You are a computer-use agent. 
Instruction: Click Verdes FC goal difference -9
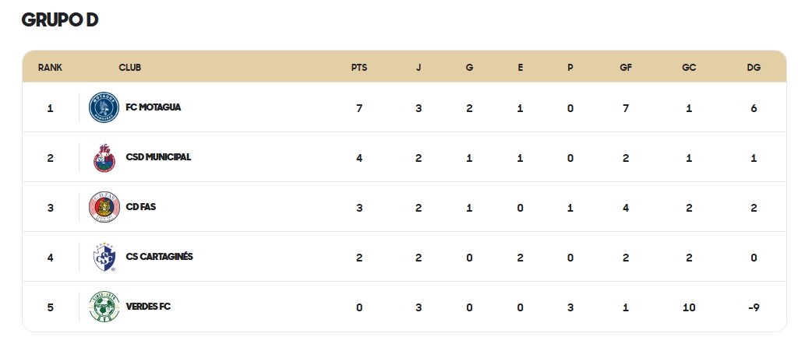coord(754,307)
